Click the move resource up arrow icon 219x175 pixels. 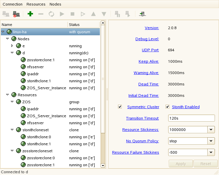93,14
